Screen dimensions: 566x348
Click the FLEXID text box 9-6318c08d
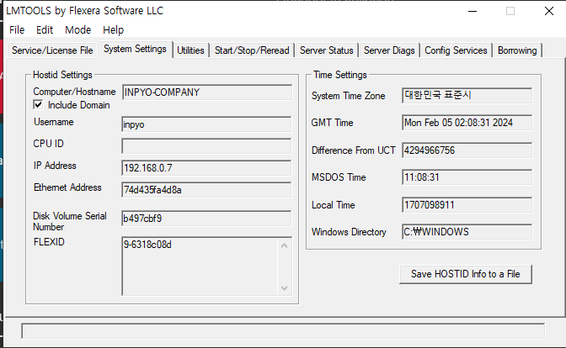(x=200, y=266)
